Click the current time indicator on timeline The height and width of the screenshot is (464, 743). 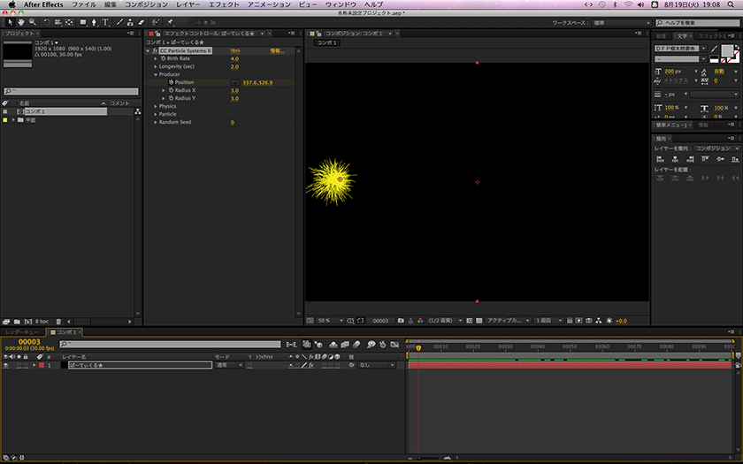[x=418, y=347]
